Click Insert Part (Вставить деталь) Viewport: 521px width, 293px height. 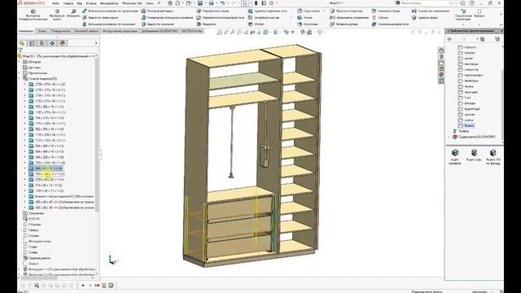(344, 24)
